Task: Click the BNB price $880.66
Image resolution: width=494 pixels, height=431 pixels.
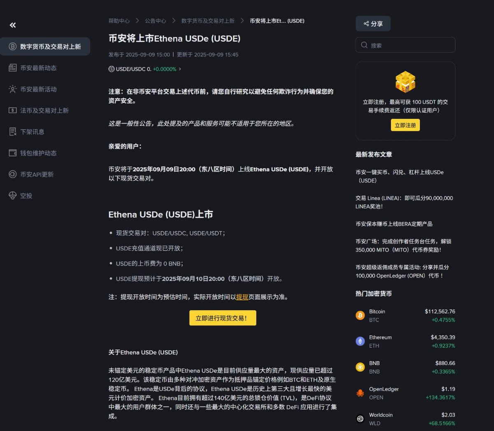Action: pos(445,363)
